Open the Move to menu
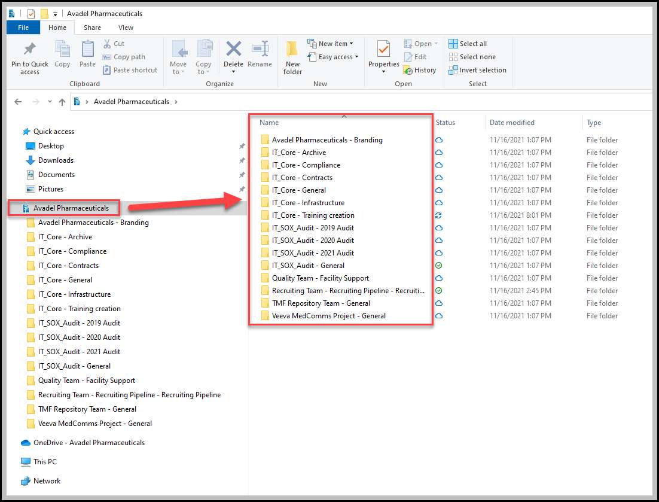Screen dimensions: 659x502 178,57
